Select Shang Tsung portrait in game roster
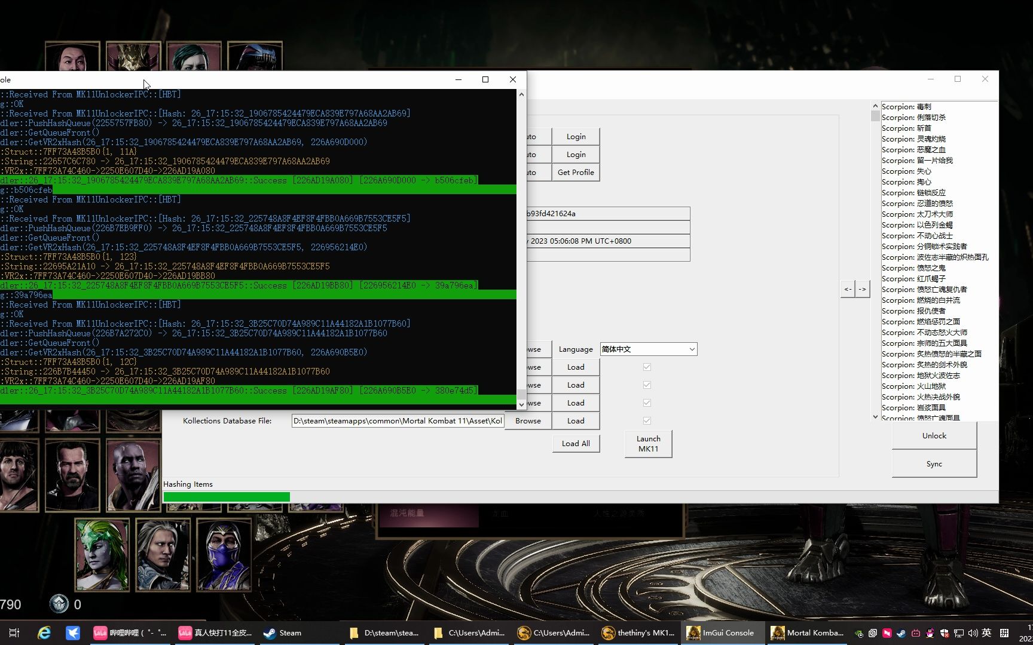 click(x=72, y=56)
